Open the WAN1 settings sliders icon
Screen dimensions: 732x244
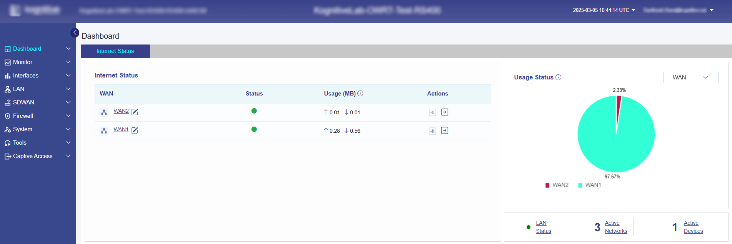432,131
